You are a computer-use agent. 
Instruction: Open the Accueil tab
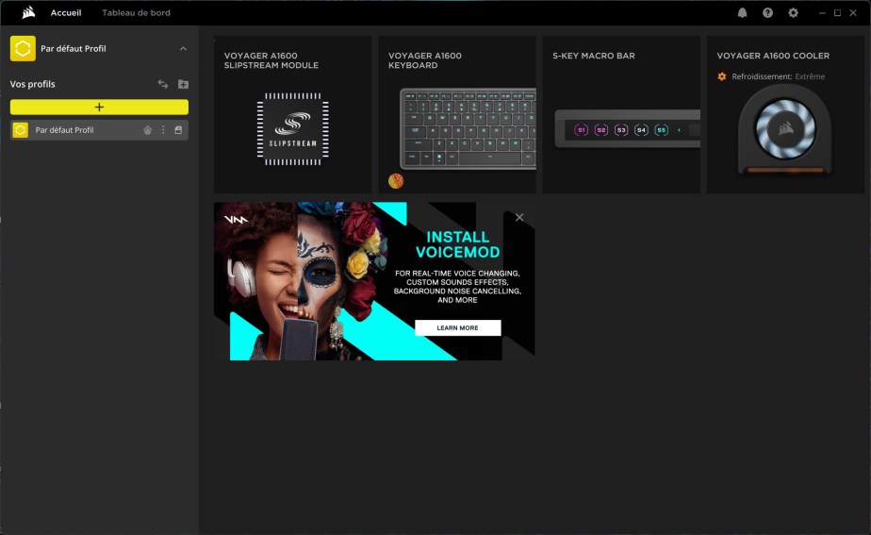pos(66,13)
